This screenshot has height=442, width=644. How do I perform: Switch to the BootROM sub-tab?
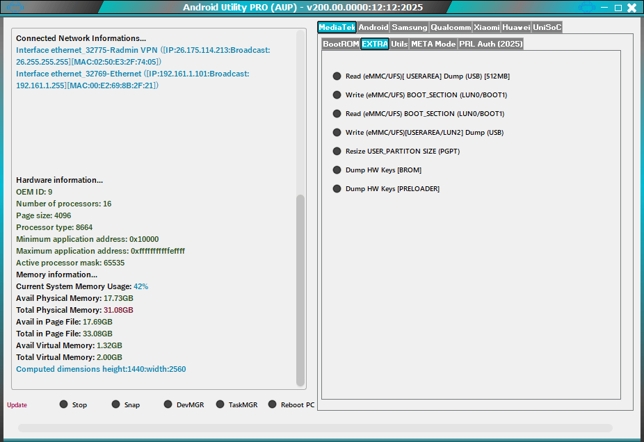340,44
